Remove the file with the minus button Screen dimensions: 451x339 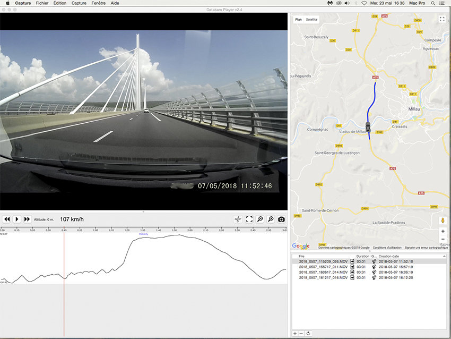point(301,333)
